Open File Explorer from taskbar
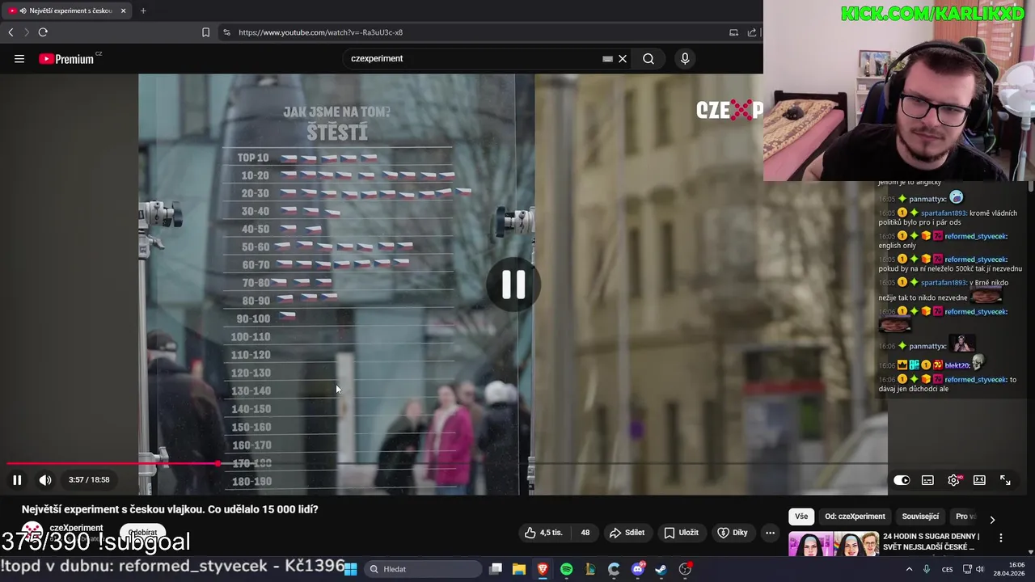Viewport: 1035px width, 582px height. coord(519,569)
